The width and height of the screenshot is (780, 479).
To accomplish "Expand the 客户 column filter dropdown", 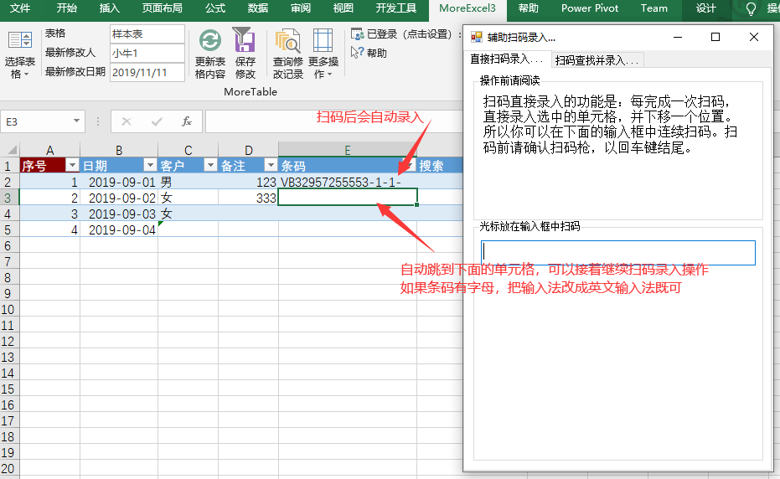I will pos(209,166).
